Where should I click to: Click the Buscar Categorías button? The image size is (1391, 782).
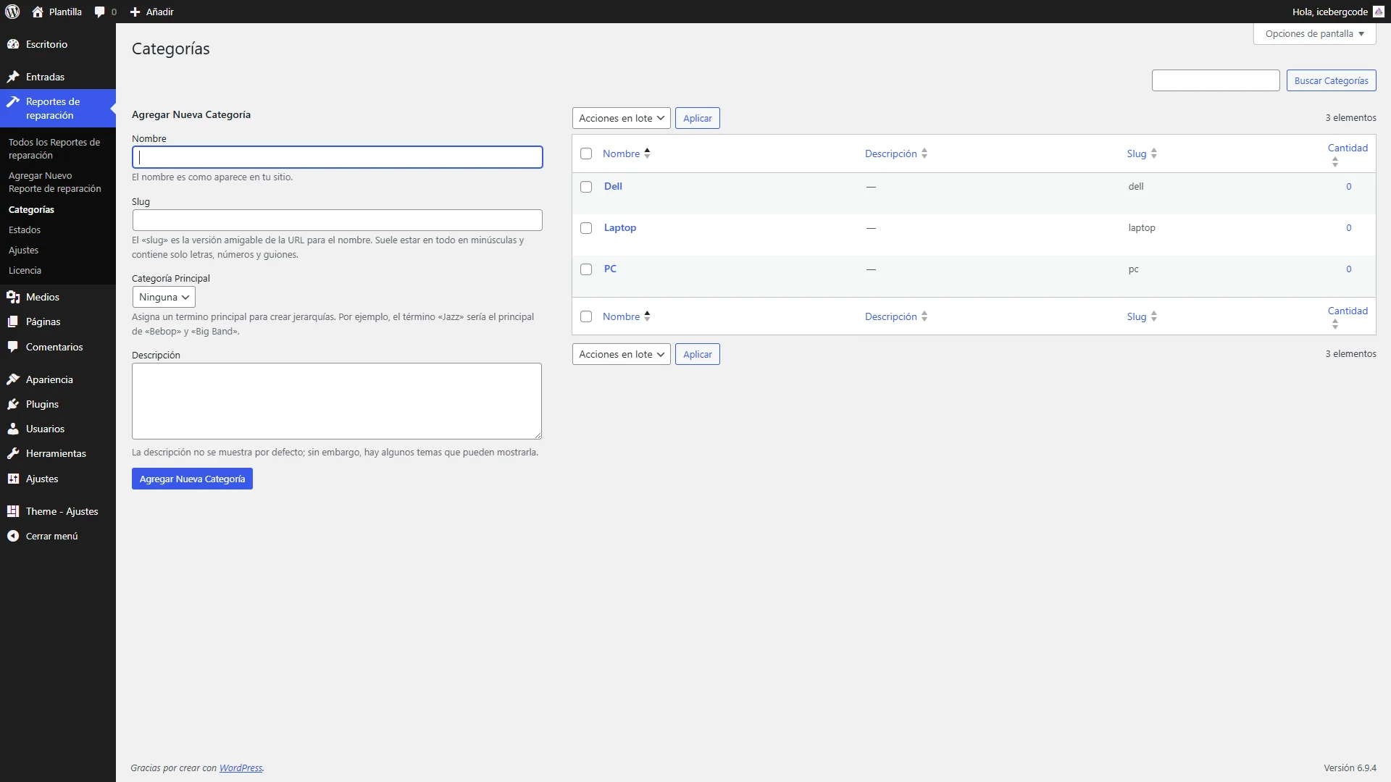point(1331,80)
